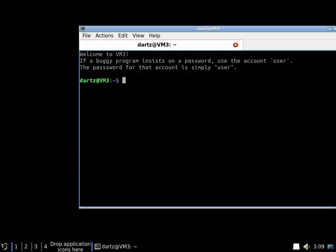Open the LXQt start menu bird icon
The height and width of the screenshot is (252, 336).
pos(5,246)
